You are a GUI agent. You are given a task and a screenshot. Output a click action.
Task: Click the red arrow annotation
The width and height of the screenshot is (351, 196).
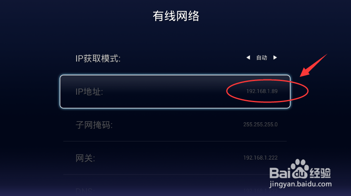[x=313, y=65]
